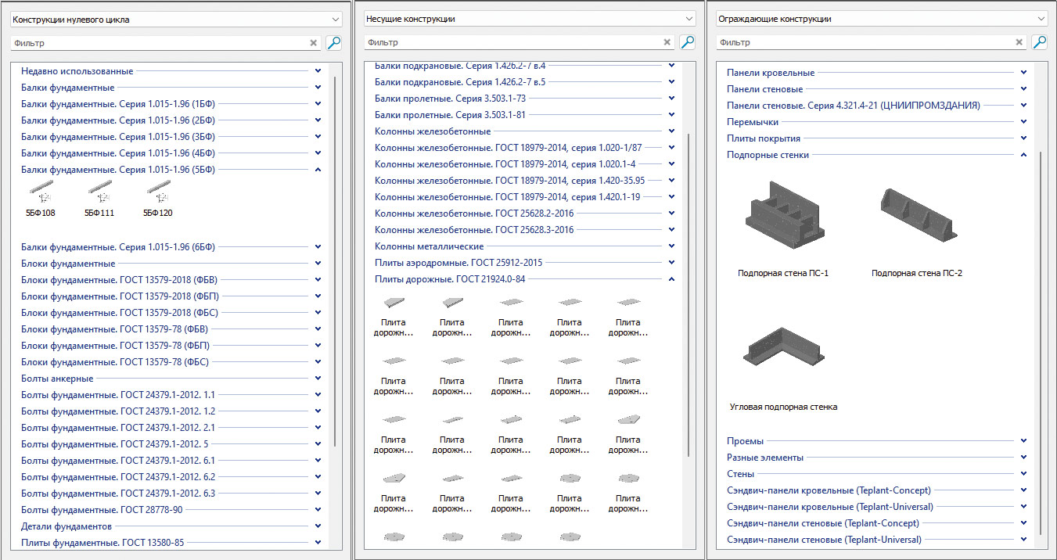The width and height of the screenshot is (1057, 560).
Task: Focus the filter field under Несущие конструкции
Action: point(513,42)
